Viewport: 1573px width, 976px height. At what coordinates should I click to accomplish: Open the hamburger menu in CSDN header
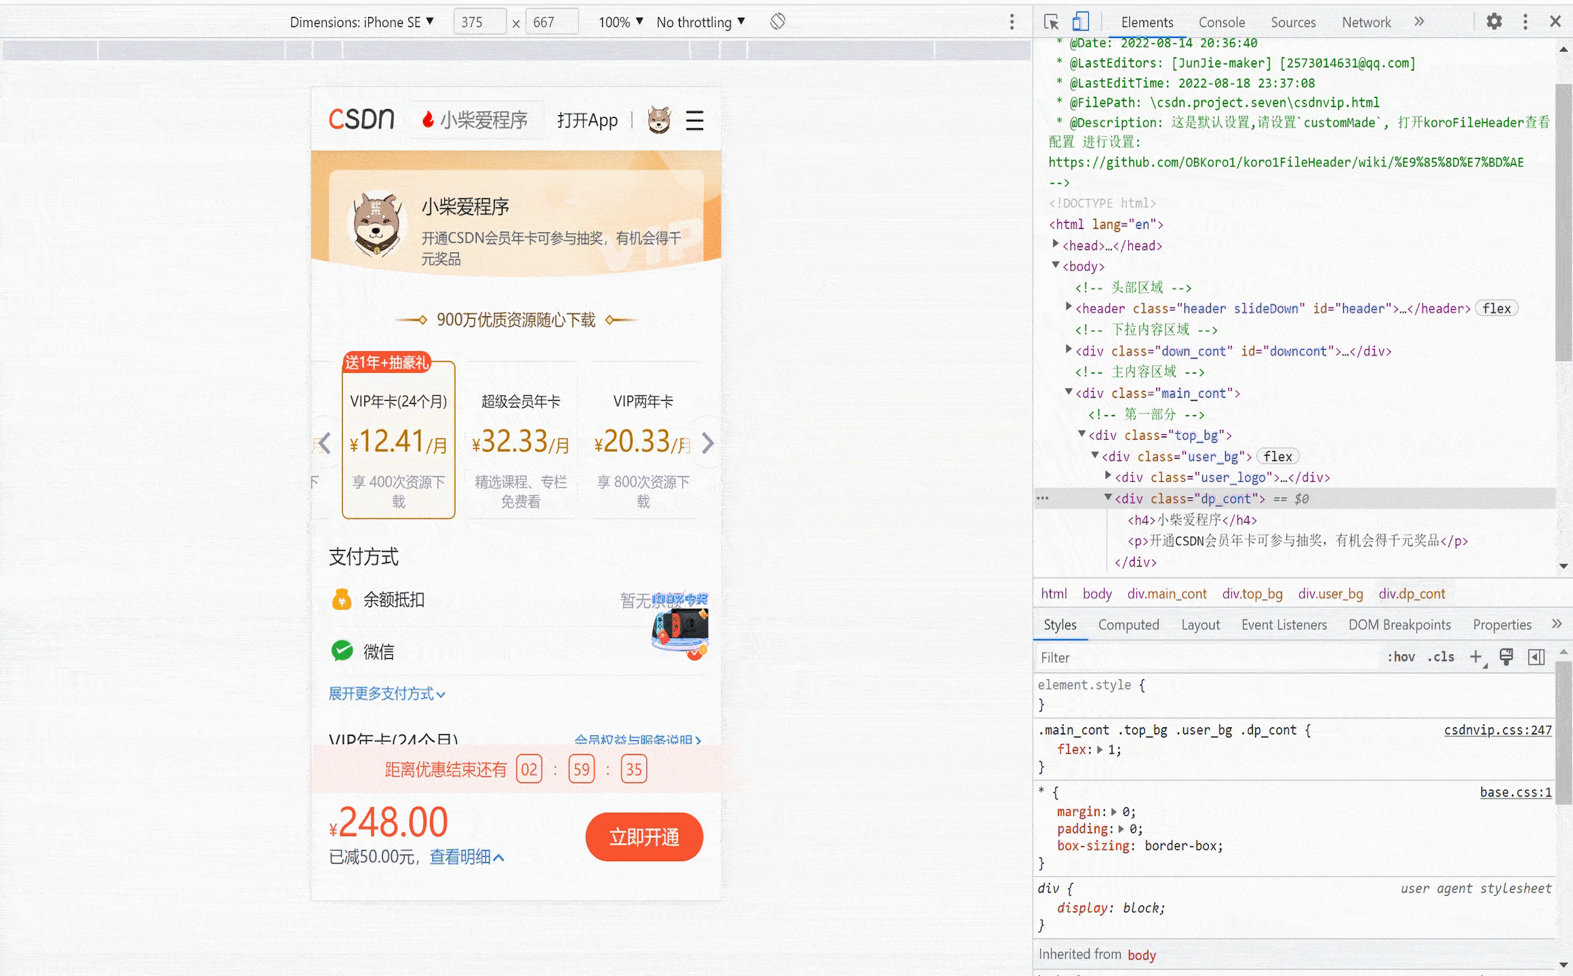tap(694, 121)
